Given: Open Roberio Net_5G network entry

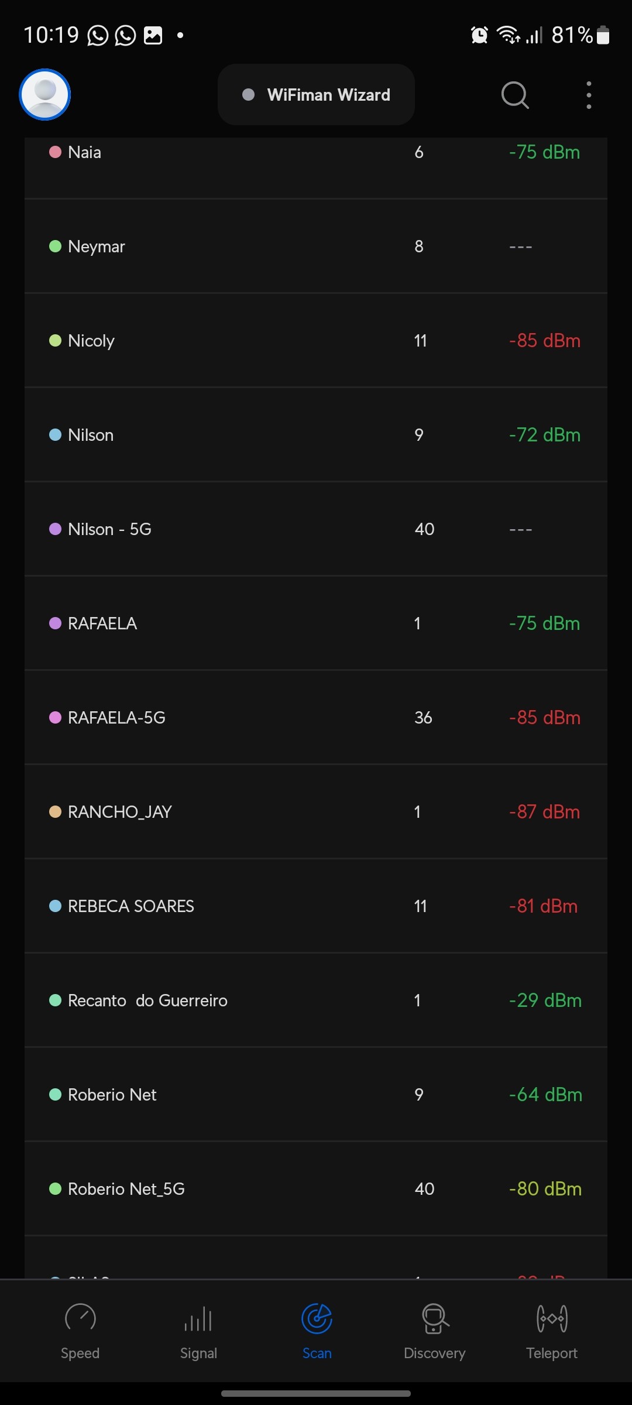Looking at the screenshot, I should click(x=316, y=1189).
